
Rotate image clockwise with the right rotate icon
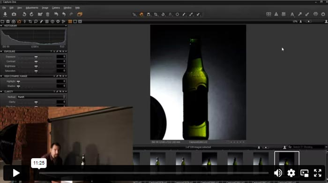[31, 14]
